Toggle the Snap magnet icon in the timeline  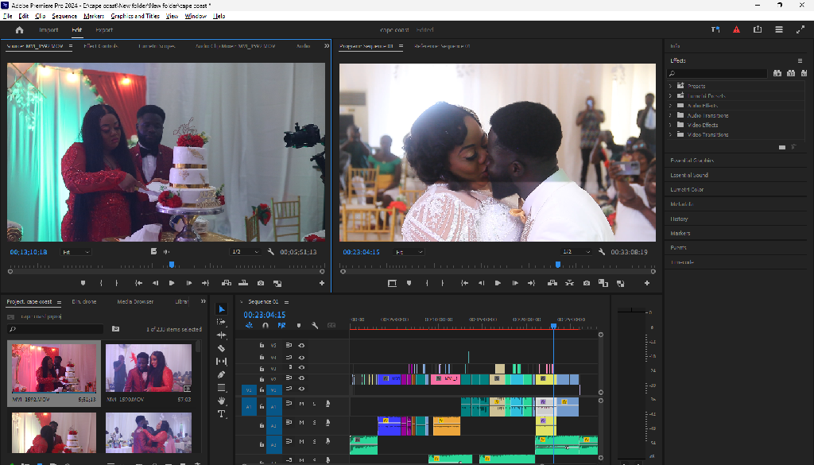[x=266, y=326]
